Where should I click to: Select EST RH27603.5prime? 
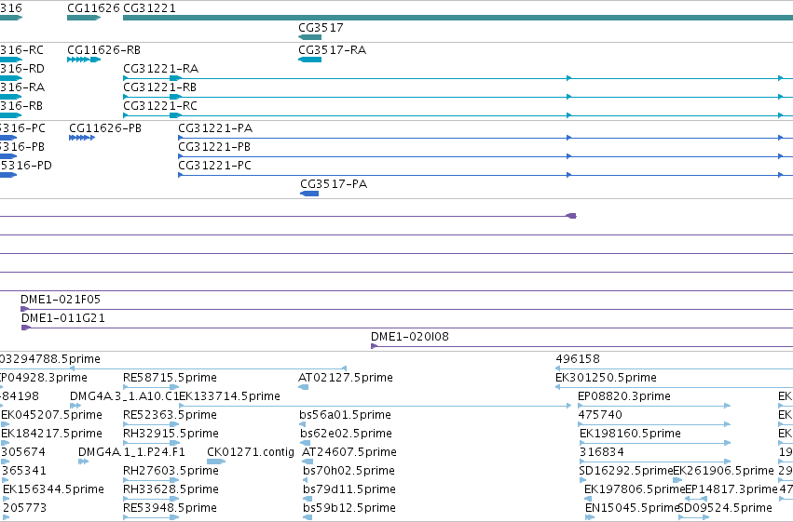171,471
